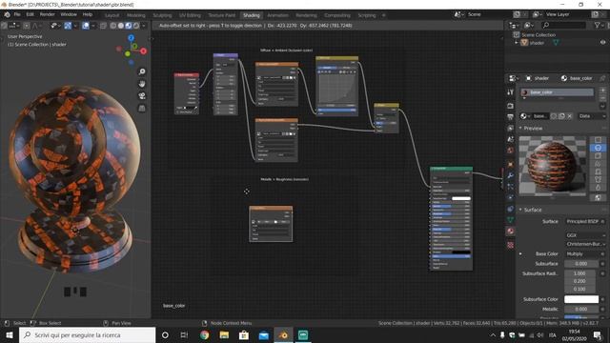Open the Material properties tab
The height and width of the screenshot is (343, 610).
click(511, 231)
